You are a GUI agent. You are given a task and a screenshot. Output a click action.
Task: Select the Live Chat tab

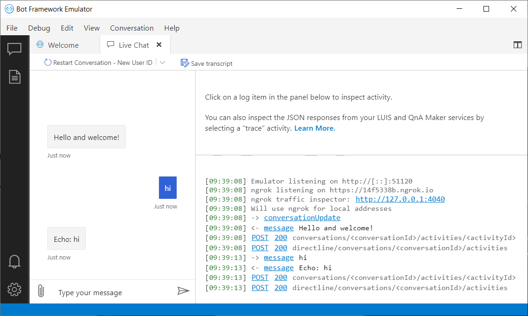[135, 45]
